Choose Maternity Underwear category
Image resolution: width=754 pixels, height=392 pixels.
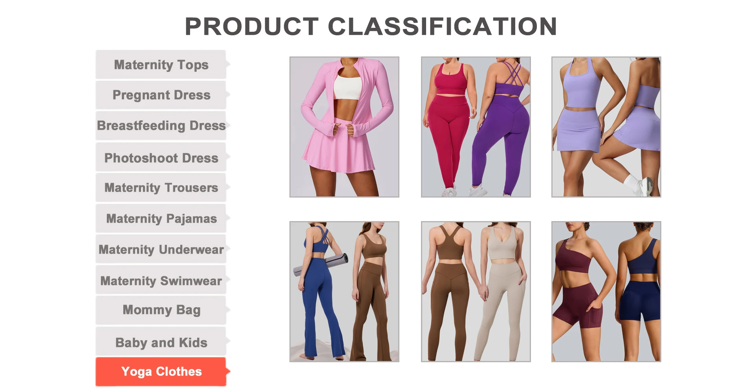(161, 249)
